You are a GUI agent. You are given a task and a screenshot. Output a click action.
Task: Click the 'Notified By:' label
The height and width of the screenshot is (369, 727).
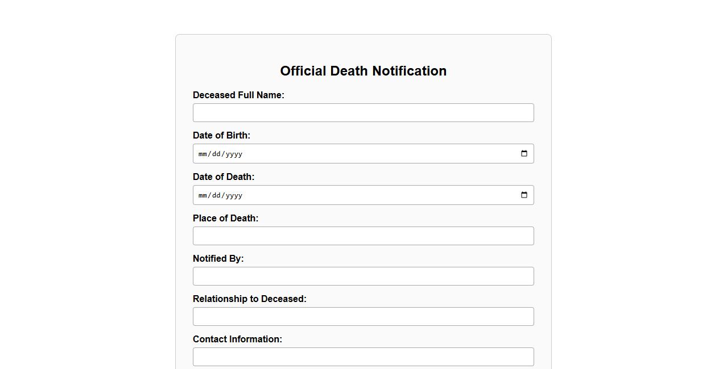[218, 258]
